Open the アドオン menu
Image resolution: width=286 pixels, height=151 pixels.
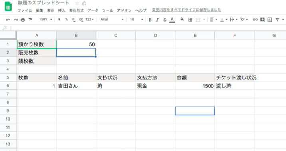(x=124, y=10)
